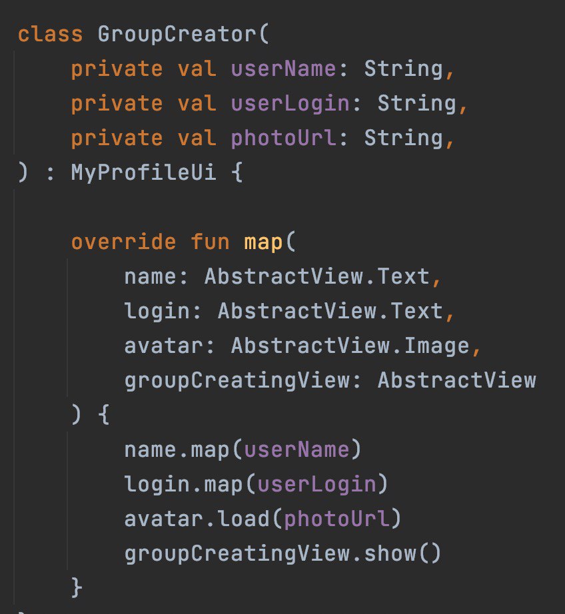Click 'private' on the userName declaration line
This screenshot has height=614, width=565.
pos(117,69)
